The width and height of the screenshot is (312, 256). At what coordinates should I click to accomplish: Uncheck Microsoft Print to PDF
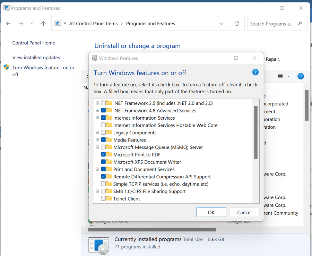[x=103, y=154]
